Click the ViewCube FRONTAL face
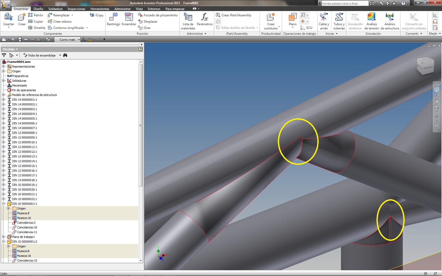 coord(428,68)
